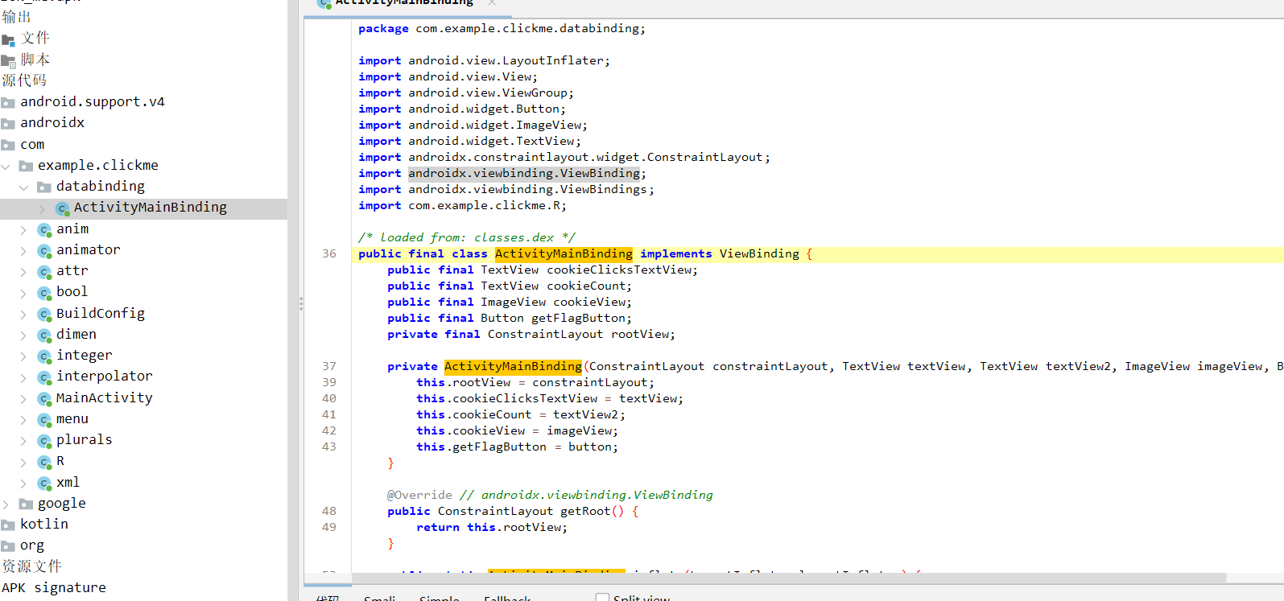Click the plurals class icon
The image size is (1284, 601).
[44, 440]
